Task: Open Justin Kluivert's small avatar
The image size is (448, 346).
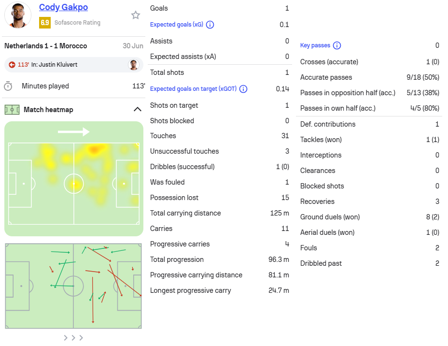Action: click(x=133, y=65)
